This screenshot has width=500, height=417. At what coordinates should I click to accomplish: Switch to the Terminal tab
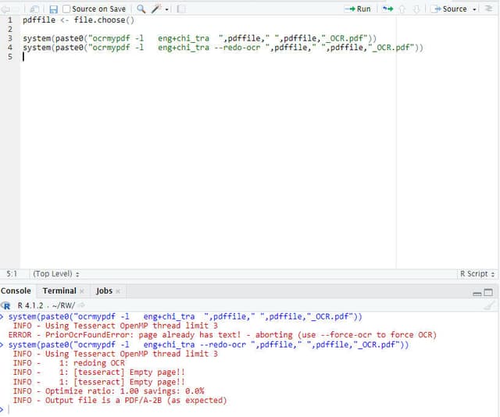59,290
